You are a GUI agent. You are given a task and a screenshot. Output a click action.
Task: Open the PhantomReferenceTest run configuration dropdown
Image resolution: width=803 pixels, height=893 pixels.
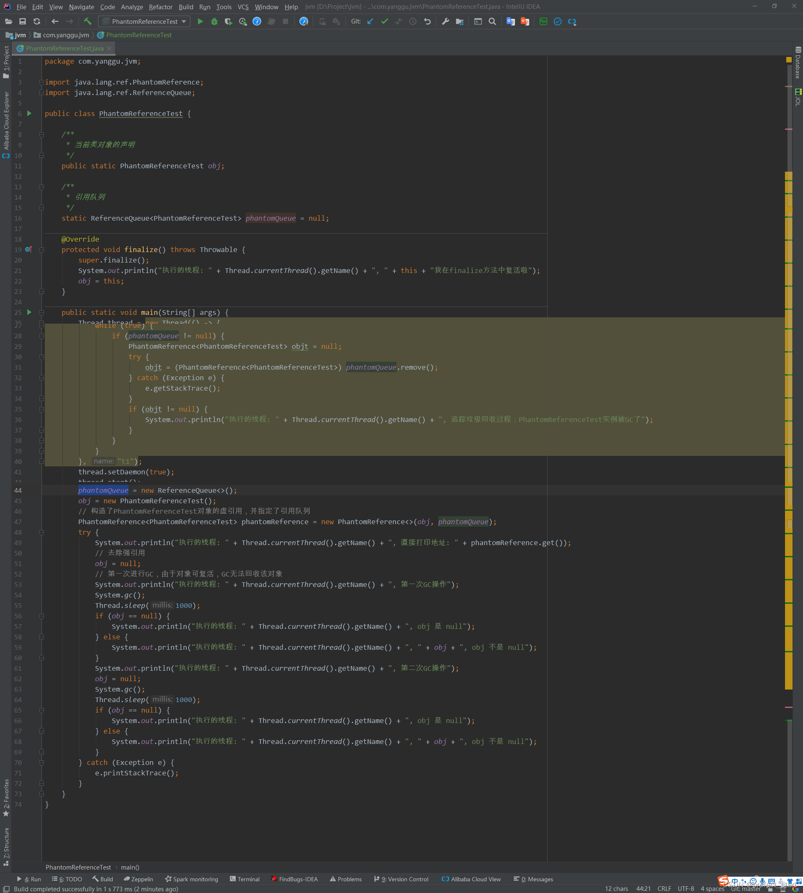145,21
